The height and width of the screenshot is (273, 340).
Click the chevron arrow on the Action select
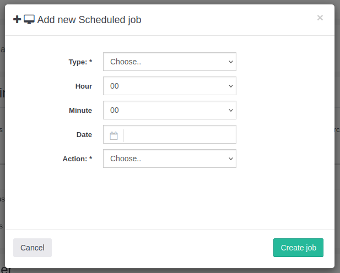[231, 159]
